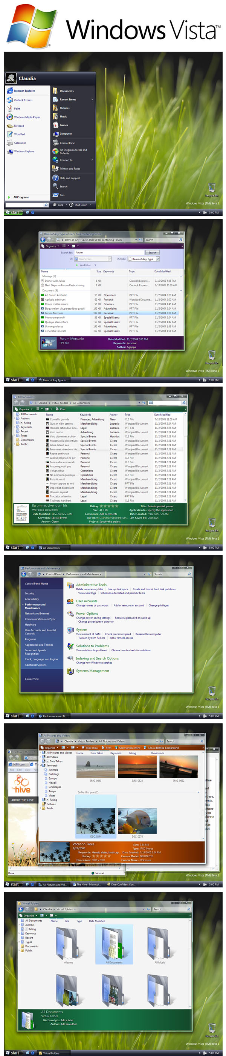Set the star rating for Vacation Trees
This screenshot has width=226, height=1056.
pyautogui.click(x=101, y=856)
